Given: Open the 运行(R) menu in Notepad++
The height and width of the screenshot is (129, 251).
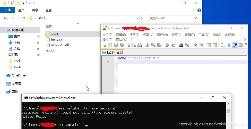Looking at the screenshot, I should tap(230, 35).
